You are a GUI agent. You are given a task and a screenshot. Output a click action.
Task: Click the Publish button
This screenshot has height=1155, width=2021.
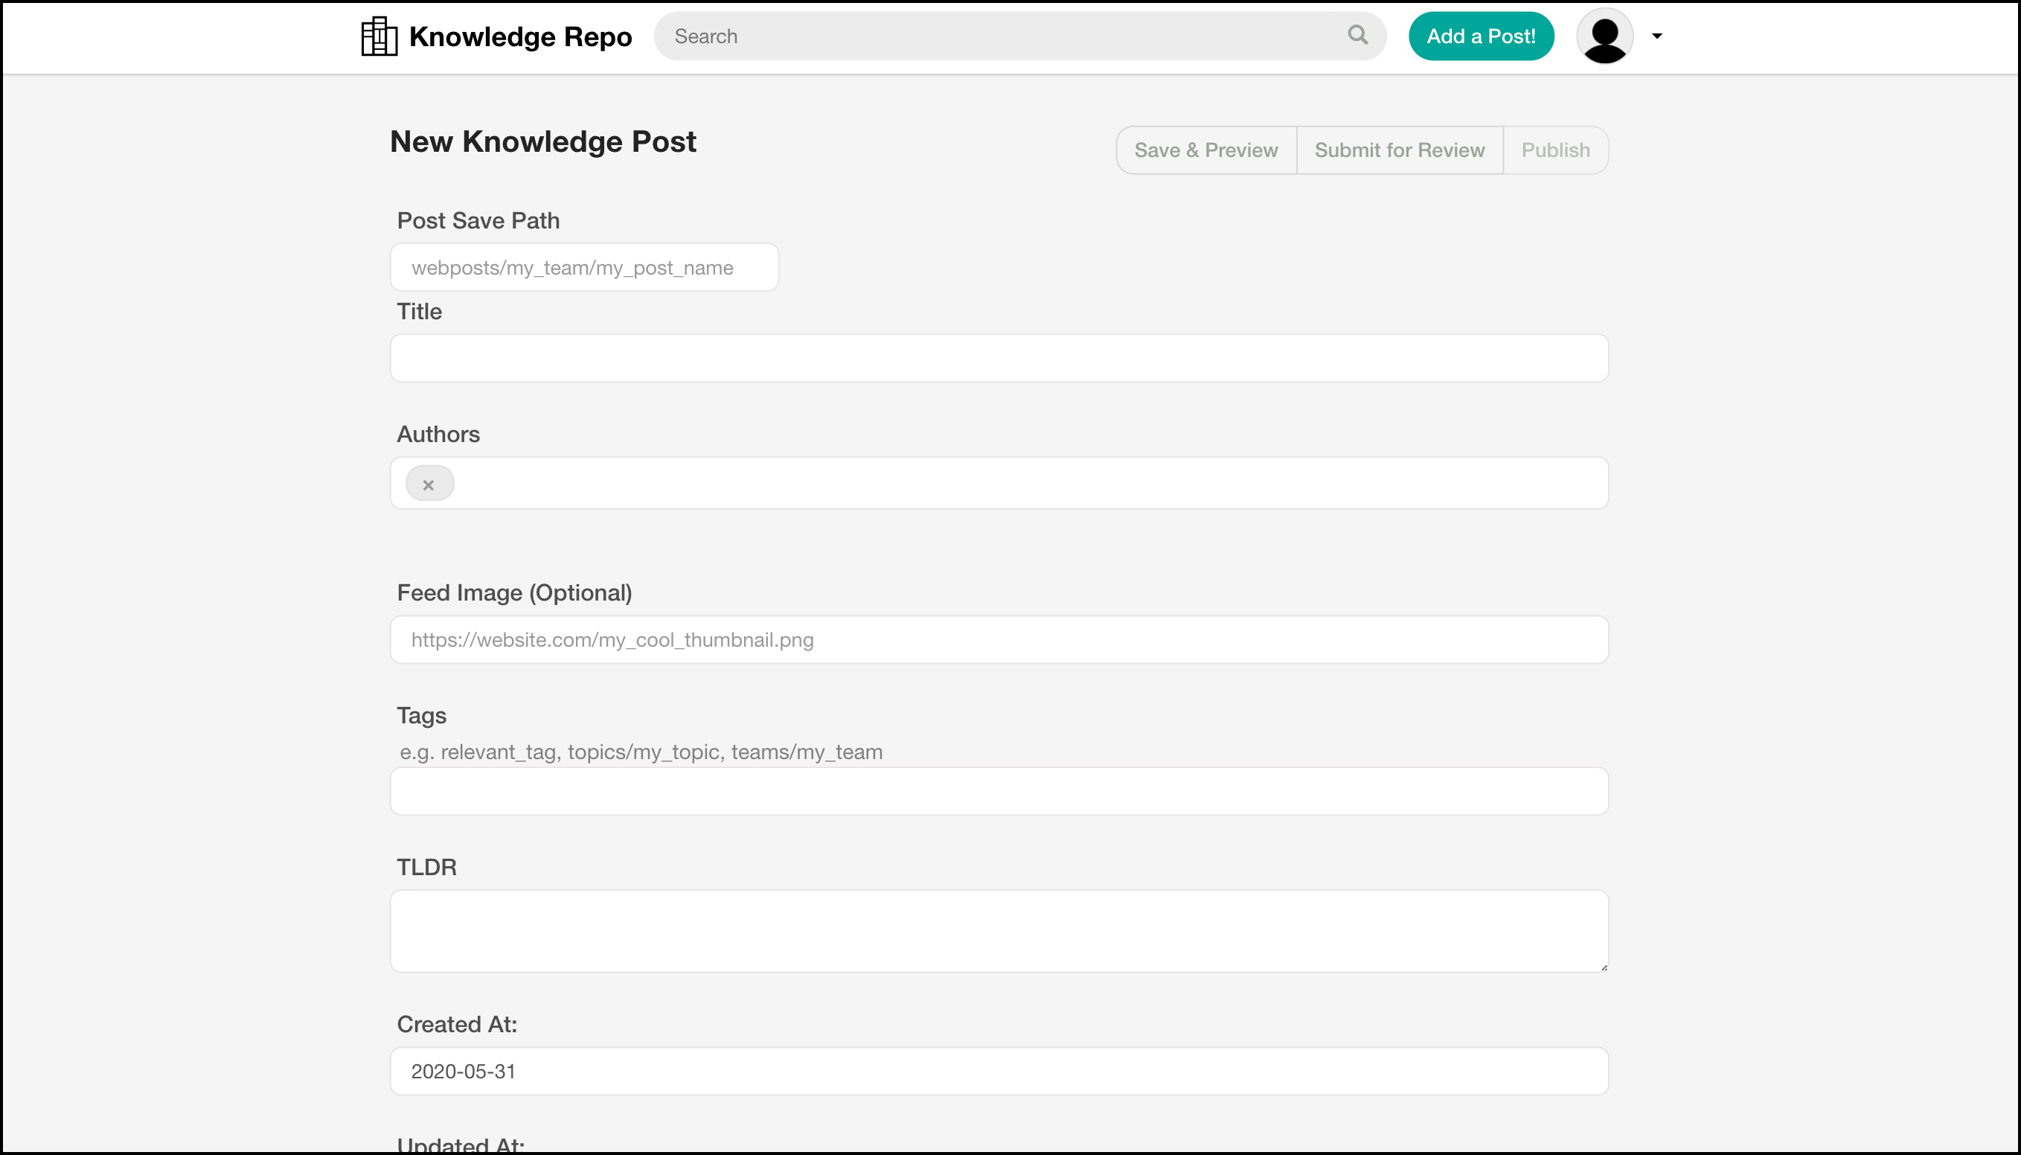[x=1554, y=150]
